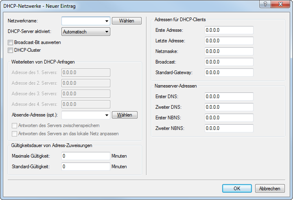The image size is (293, 200).
Task: Click the Erste Adresse input field
Action: tap(229, 31)
